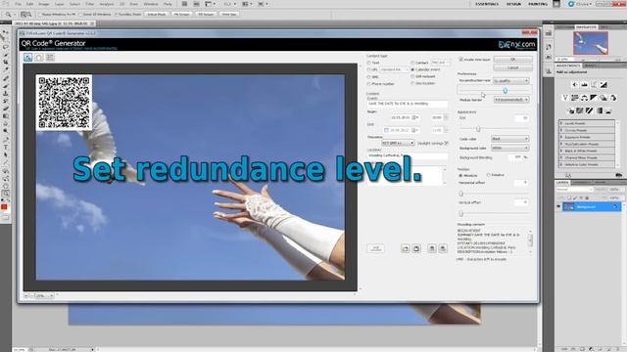Add a Gradient Map adjustment icon

pyautogui.click(x=599, y=110)
